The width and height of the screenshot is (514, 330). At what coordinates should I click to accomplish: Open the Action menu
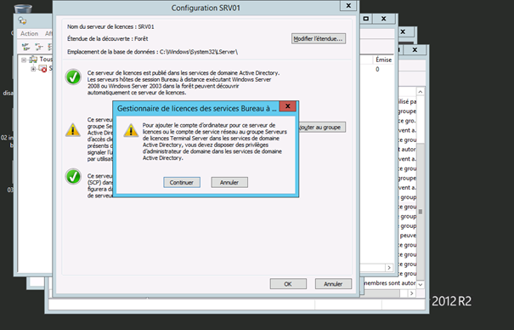click(29, 33)
